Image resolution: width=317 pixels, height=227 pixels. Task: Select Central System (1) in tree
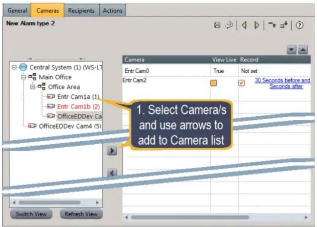[66, 67]
